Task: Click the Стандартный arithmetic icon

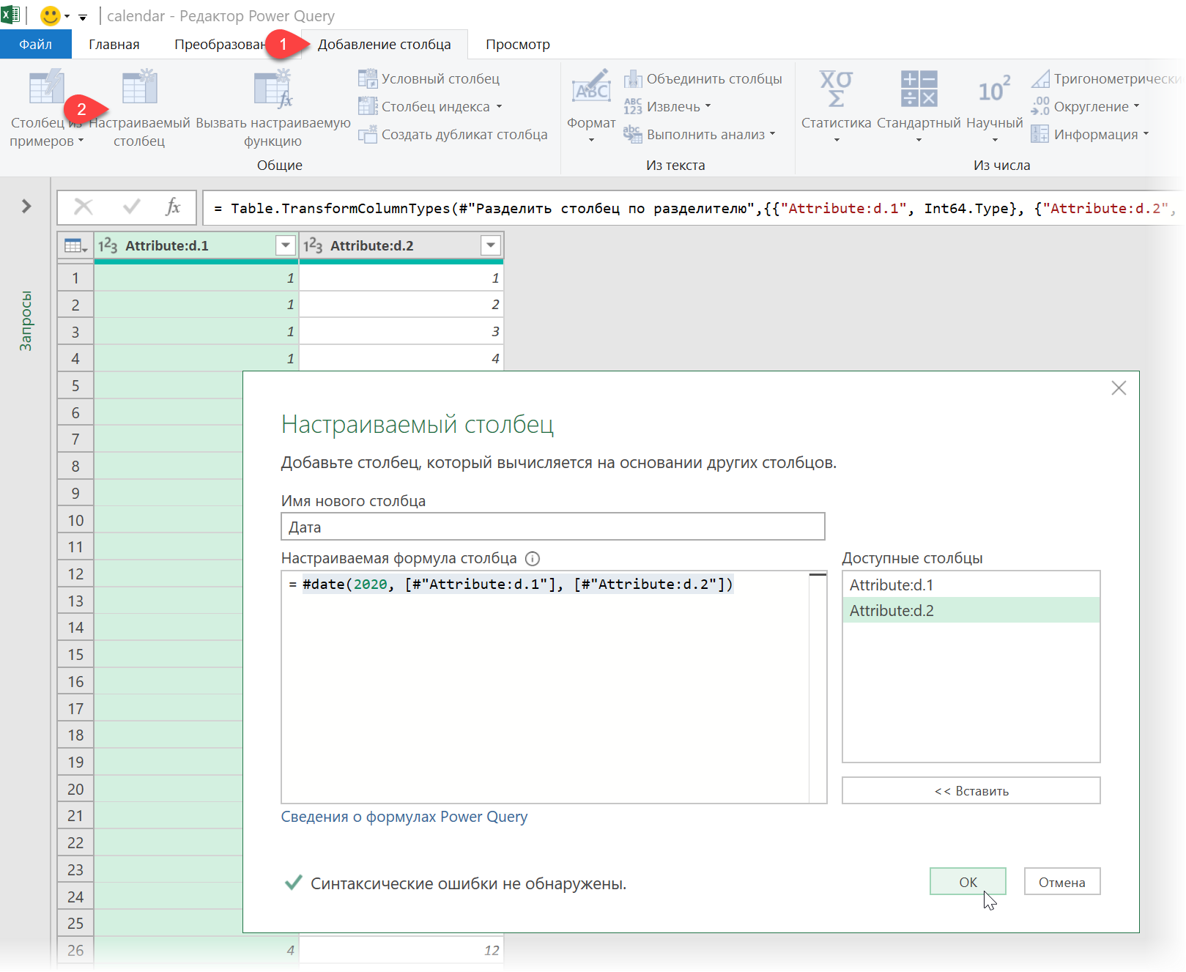Action: 919,89
